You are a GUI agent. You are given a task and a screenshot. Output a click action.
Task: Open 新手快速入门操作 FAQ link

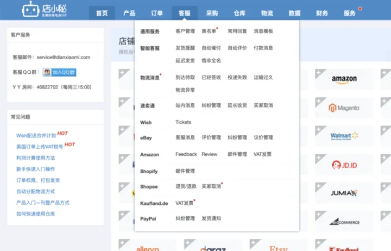[36, 169]
